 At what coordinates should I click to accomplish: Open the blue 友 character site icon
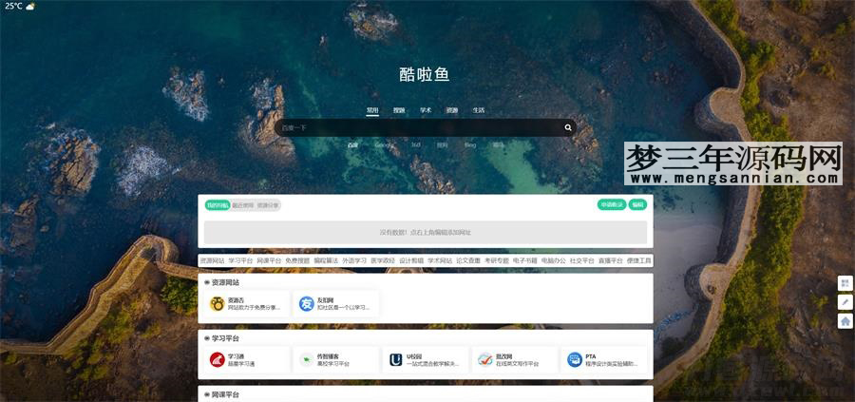pos(307,304)
